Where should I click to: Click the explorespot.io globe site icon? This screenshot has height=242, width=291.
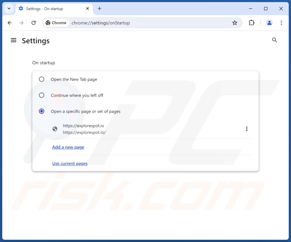click(x=55, y=129)
